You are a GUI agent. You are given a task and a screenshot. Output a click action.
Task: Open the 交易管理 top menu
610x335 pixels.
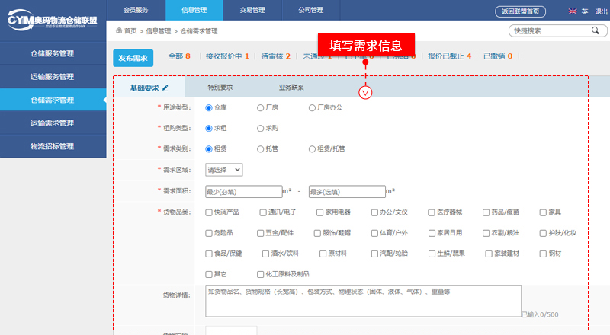point(252,10)
